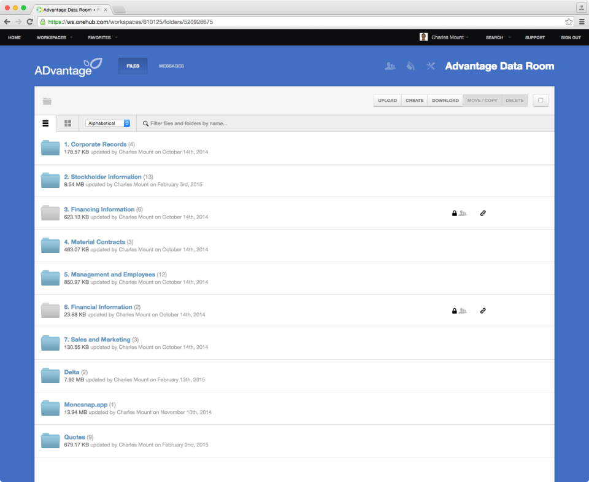The width and height of the screenshot is (589, 482).
Task: Switch to grid view layout
Action: click(67, 123)
